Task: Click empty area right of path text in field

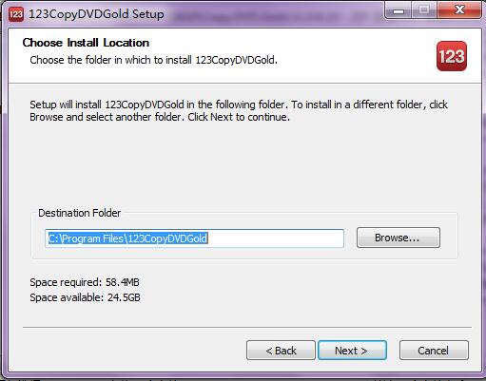Action: coord(276,238)
